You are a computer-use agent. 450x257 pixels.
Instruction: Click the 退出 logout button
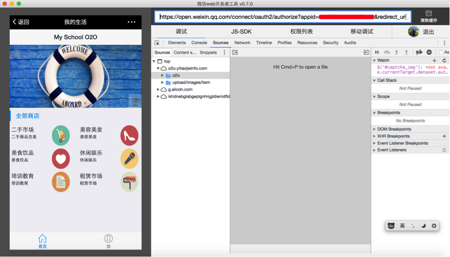click(428, 32)
